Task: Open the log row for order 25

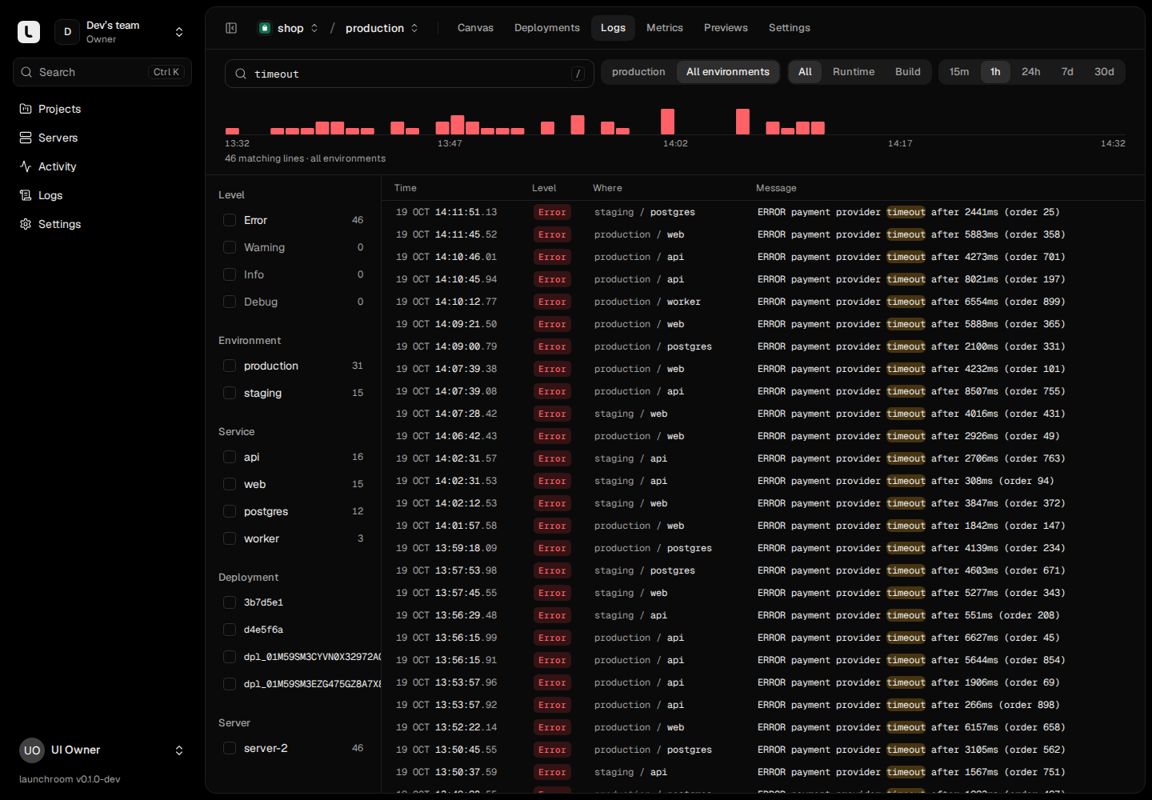Action: [x=763, y=212]
